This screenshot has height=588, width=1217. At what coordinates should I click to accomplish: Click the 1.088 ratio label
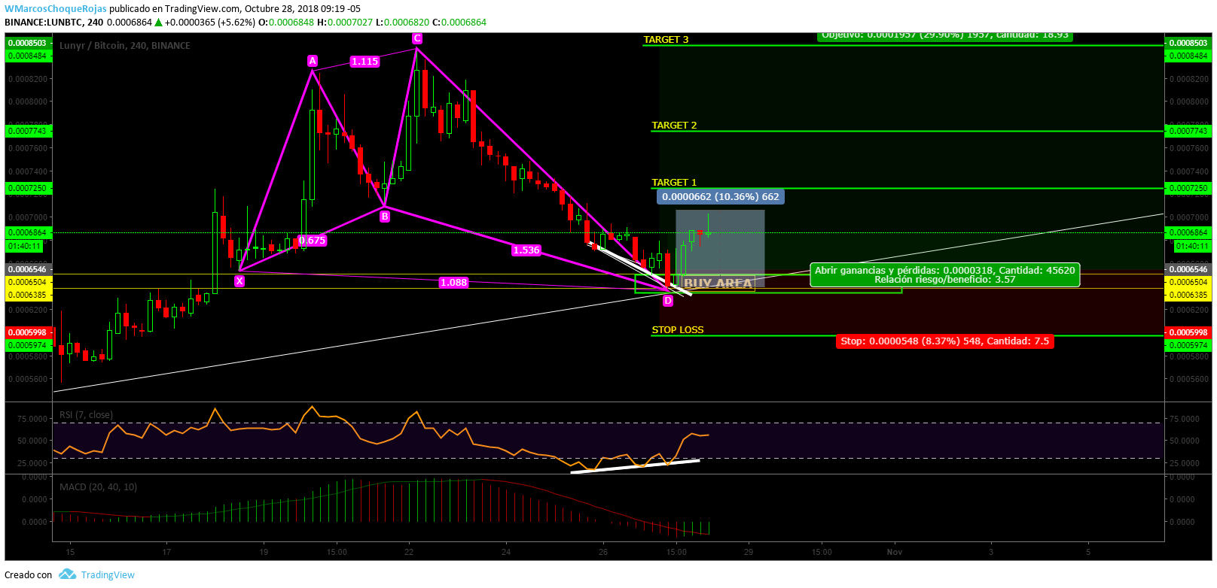(453, 283)
